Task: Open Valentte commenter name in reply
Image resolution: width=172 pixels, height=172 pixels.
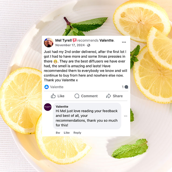Action: tap(62, 106)
